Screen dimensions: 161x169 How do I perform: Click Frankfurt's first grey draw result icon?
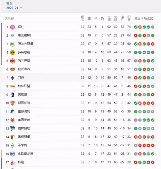tap(136, 61)
